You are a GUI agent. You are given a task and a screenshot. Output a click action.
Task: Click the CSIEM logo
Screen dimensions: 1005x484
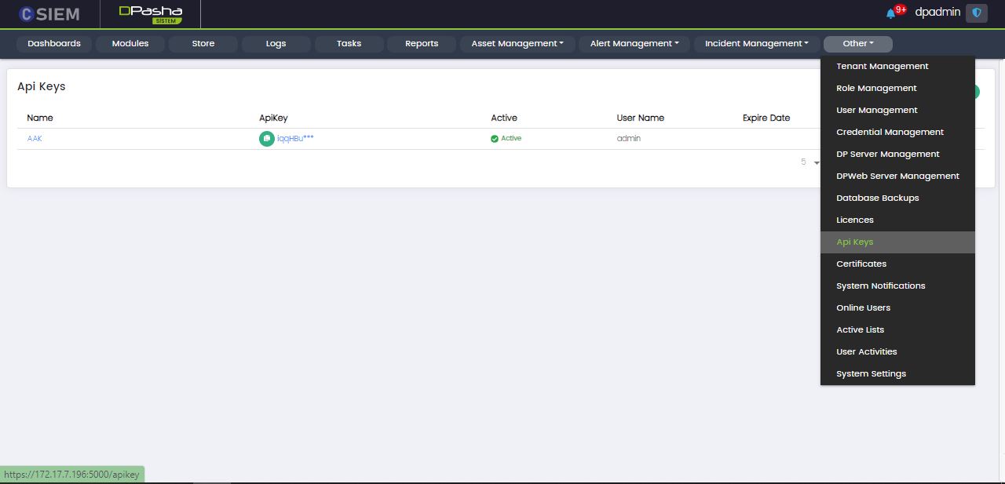pyautogui.click(x=49, y=14)
